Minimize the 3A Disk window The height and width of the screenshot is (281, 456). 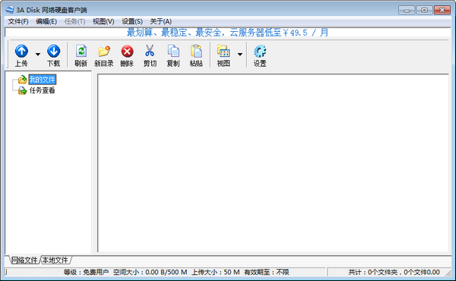[407, 10]
